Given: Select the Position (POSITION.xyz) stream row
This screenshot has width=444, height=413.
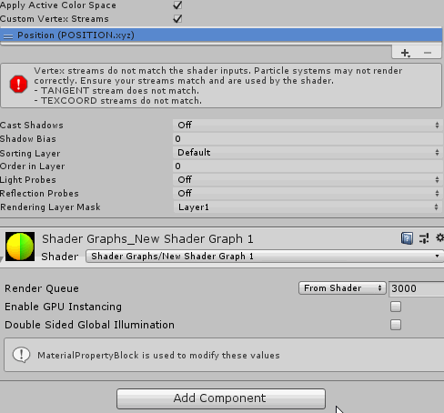Looking at the screenshot, I should click(x=221, y=35).
